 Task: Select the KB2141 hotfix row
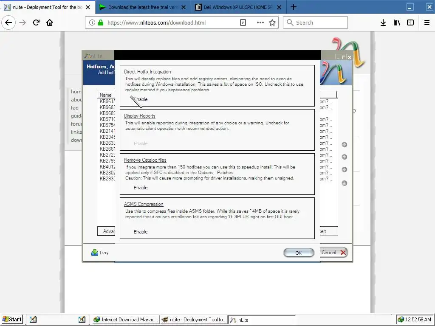[x=107, y=131]
